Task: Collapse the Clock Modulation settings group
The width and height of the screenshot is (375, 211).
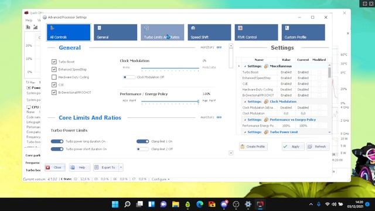Action: [x=245, y=101]
